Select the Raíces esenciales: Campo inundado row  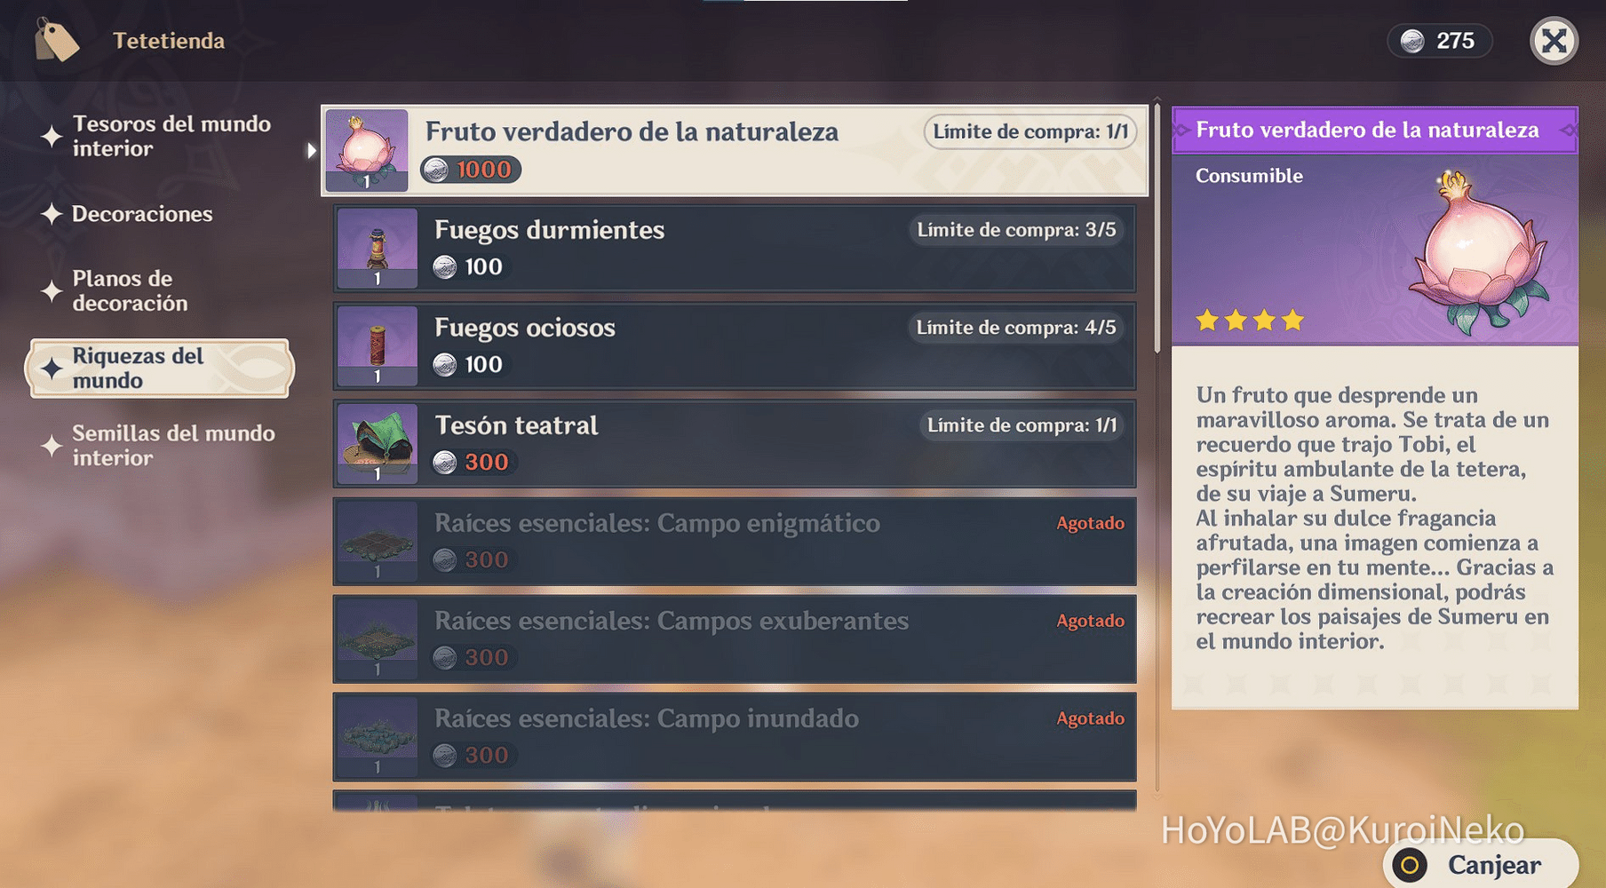(x=735, y=737)
